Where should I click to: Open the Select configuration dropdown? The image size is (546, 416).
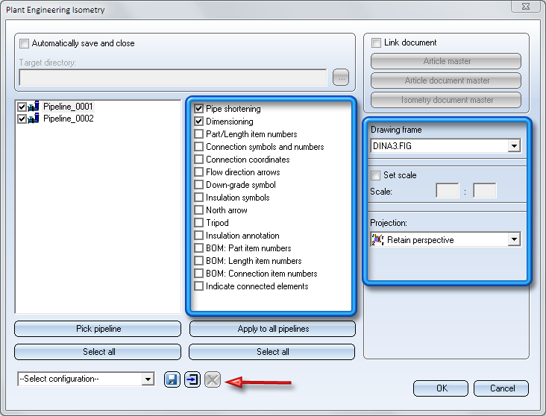click(148, 379)
